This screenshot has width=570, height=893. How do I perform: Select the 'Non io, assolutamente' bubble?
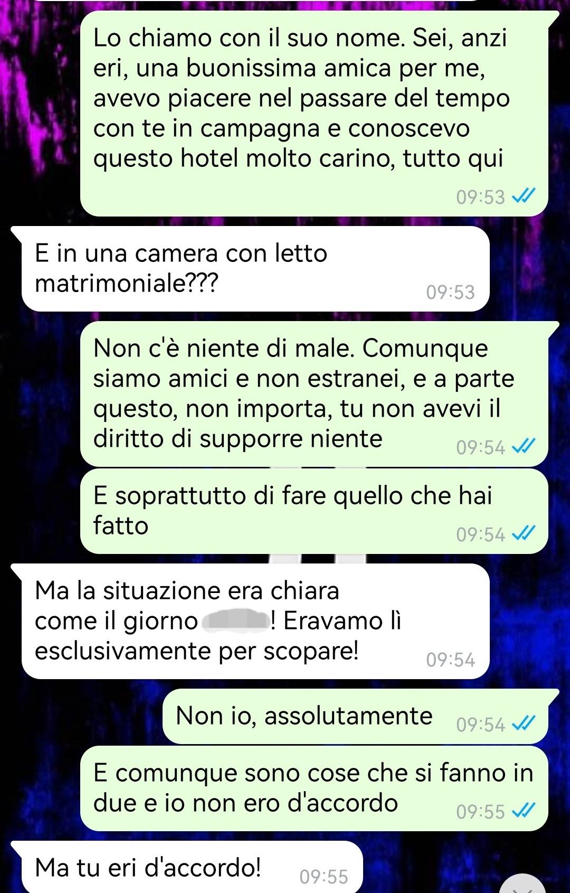coord(355,717)
